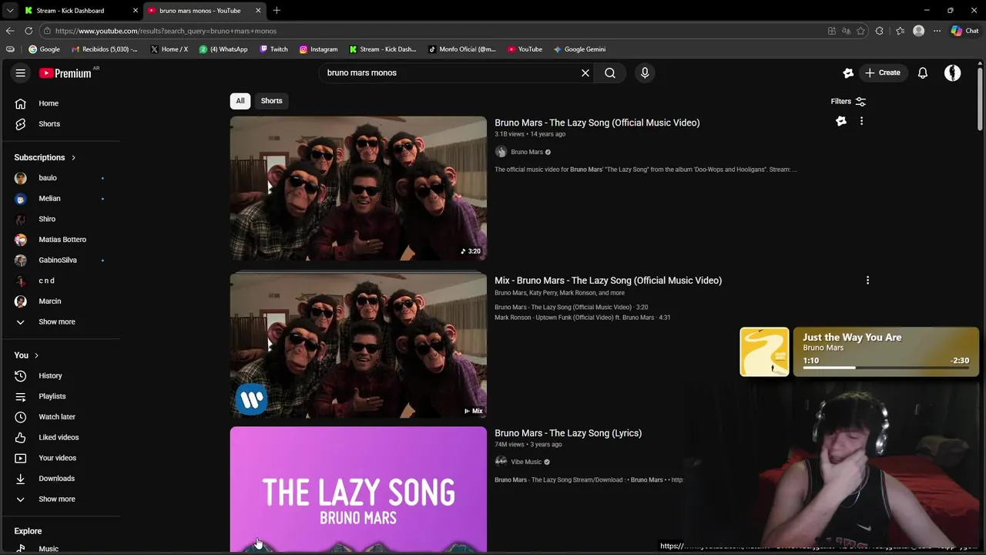Open Matias Bottero channel subscription

pos(62,240)
